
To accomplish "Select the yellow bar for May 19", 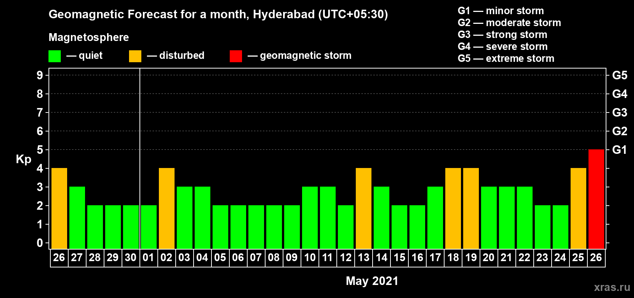I will 471,209.
